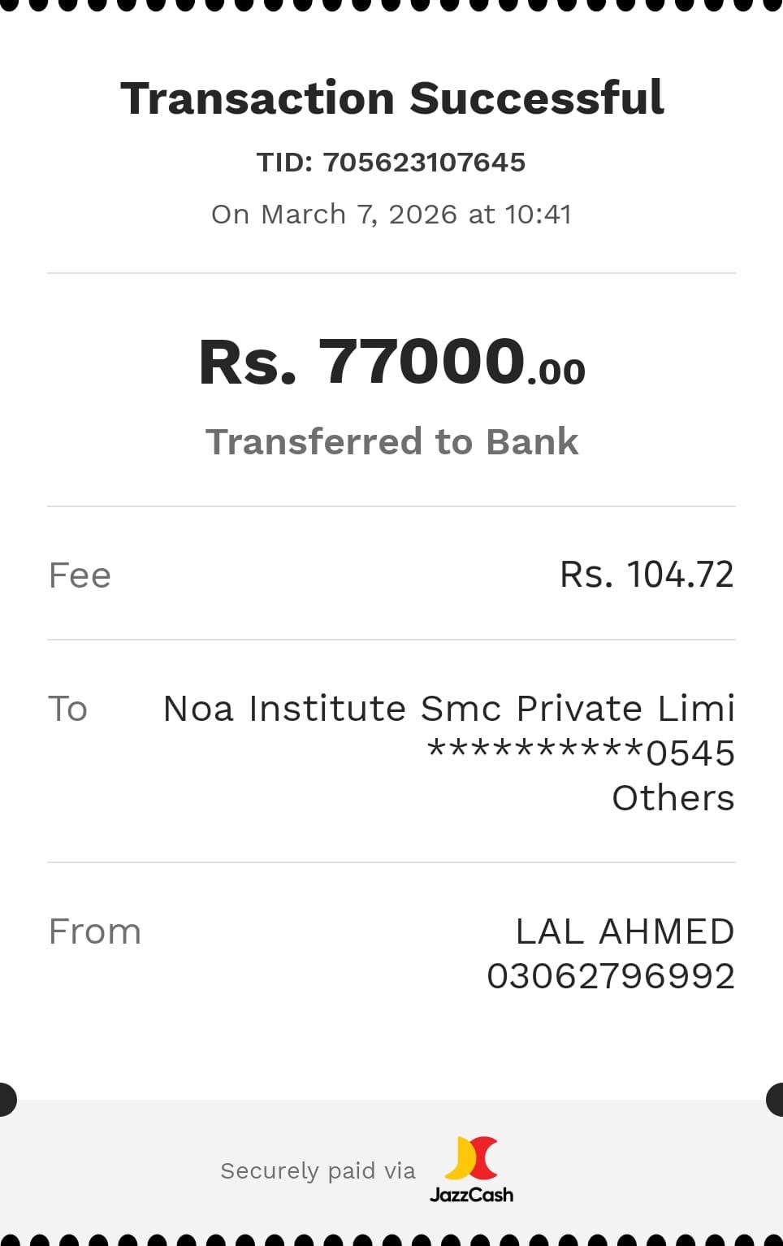Tap the To label
The height and width of the screenshot is (1246, 783).
click(67, 709)
